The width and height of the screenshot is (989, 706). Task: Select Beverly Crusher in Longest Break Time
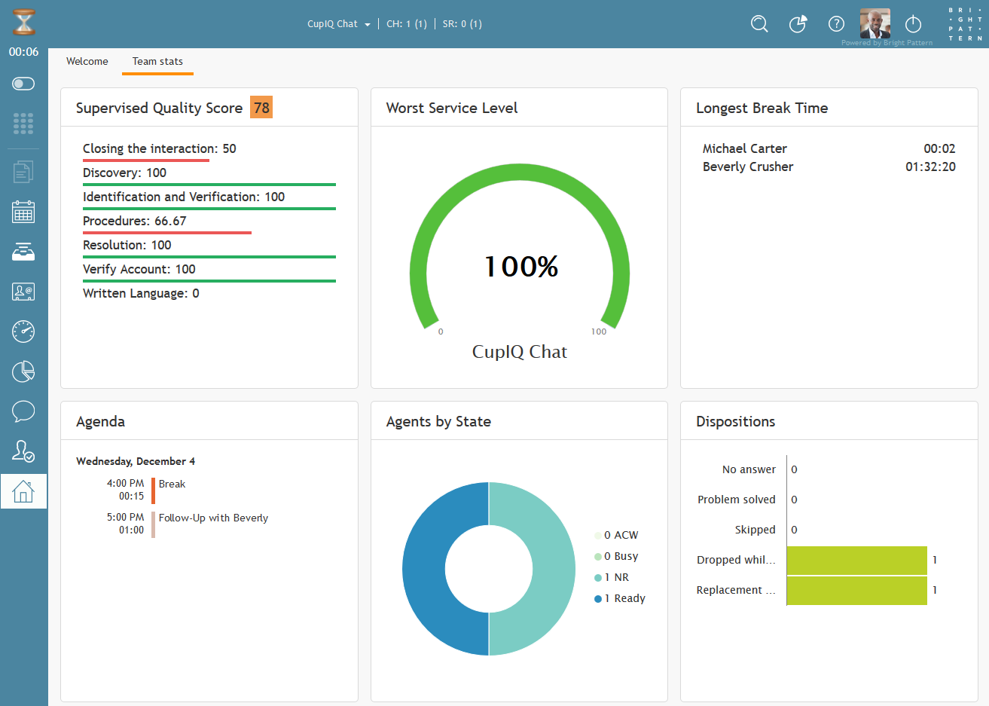[x=748, y=167]
